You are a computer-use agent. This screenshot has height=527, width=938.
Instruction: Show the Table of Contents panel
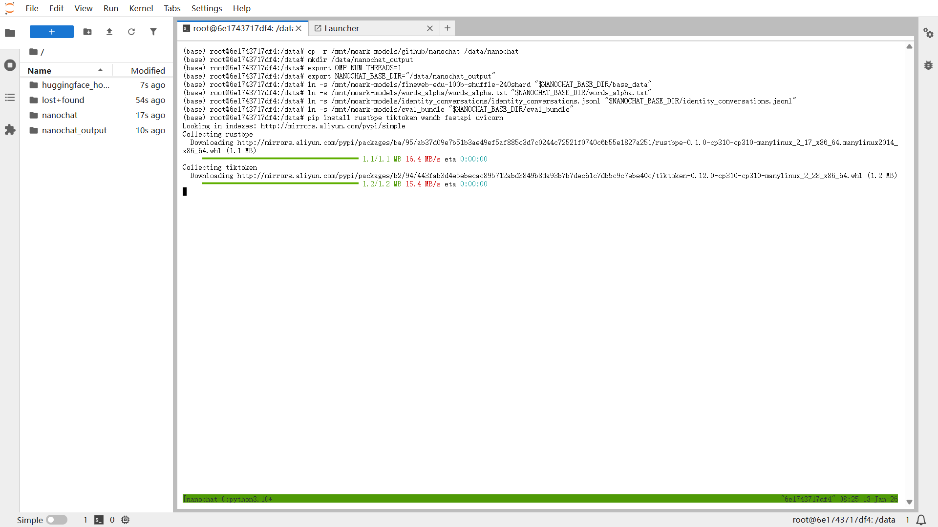click(x=10, y=98)
